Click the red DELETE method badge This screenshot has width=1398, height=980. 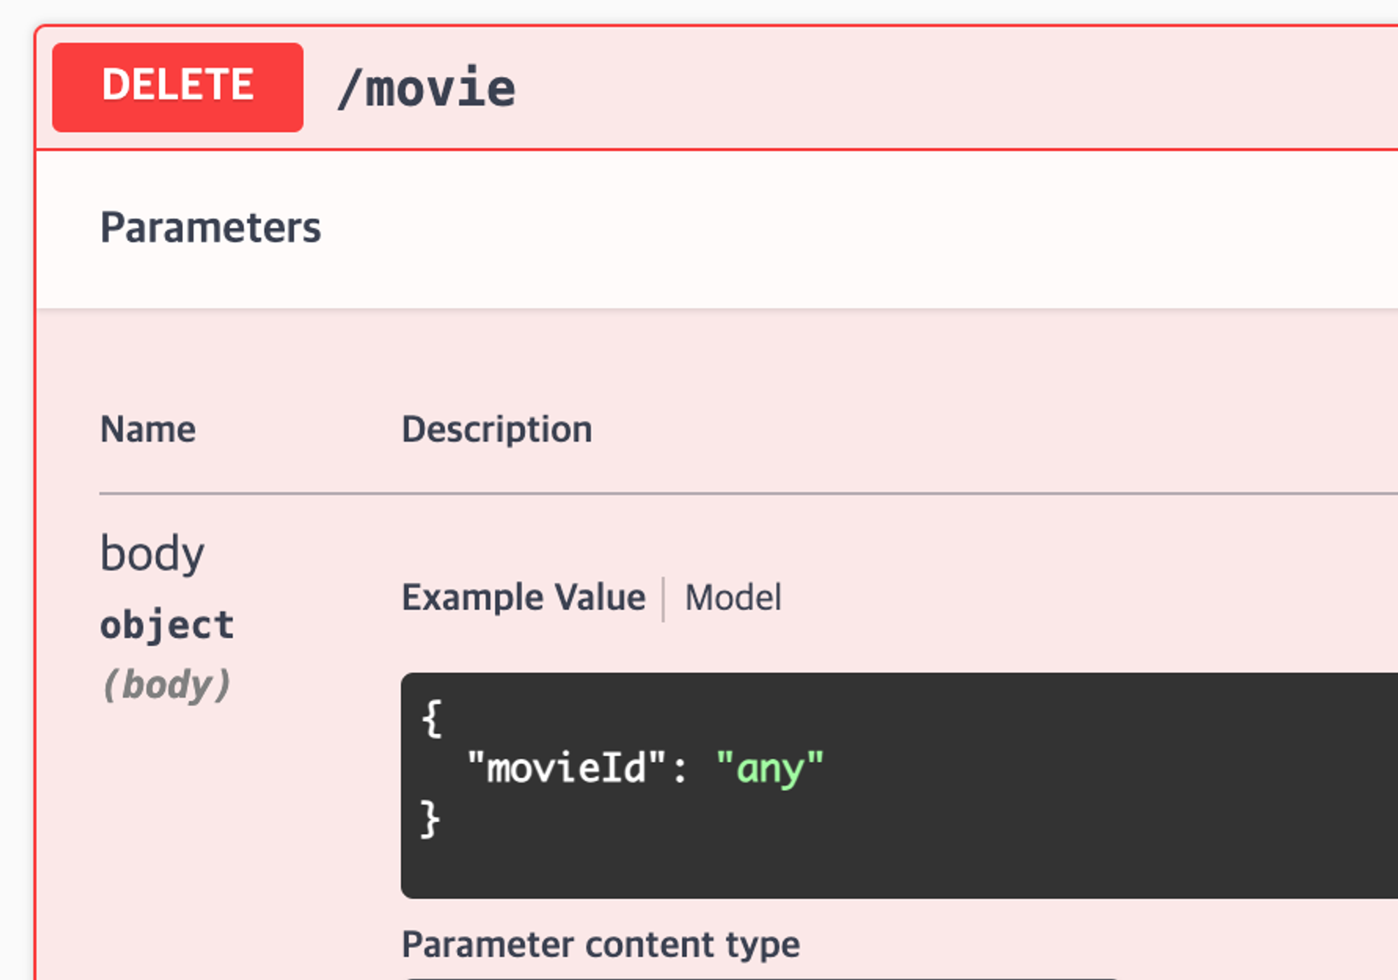tap(178, 87)
